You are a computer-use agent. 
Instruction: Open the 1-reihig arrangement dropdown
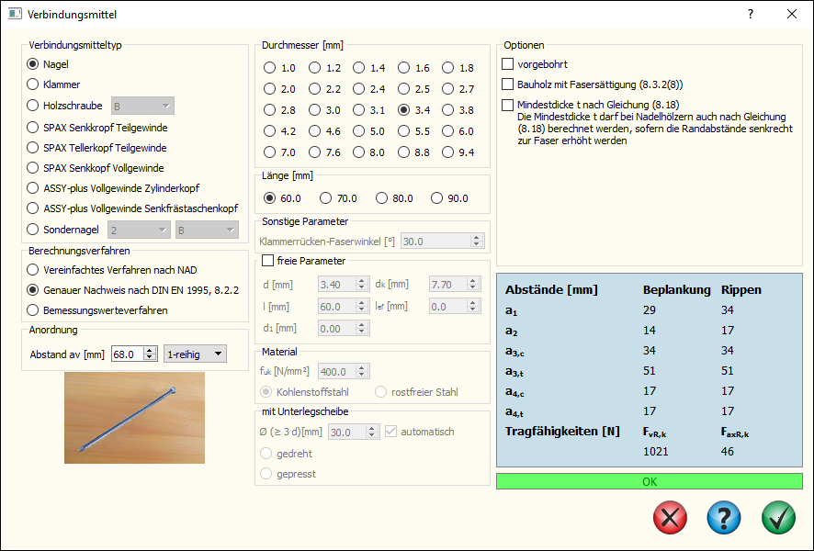195,354
